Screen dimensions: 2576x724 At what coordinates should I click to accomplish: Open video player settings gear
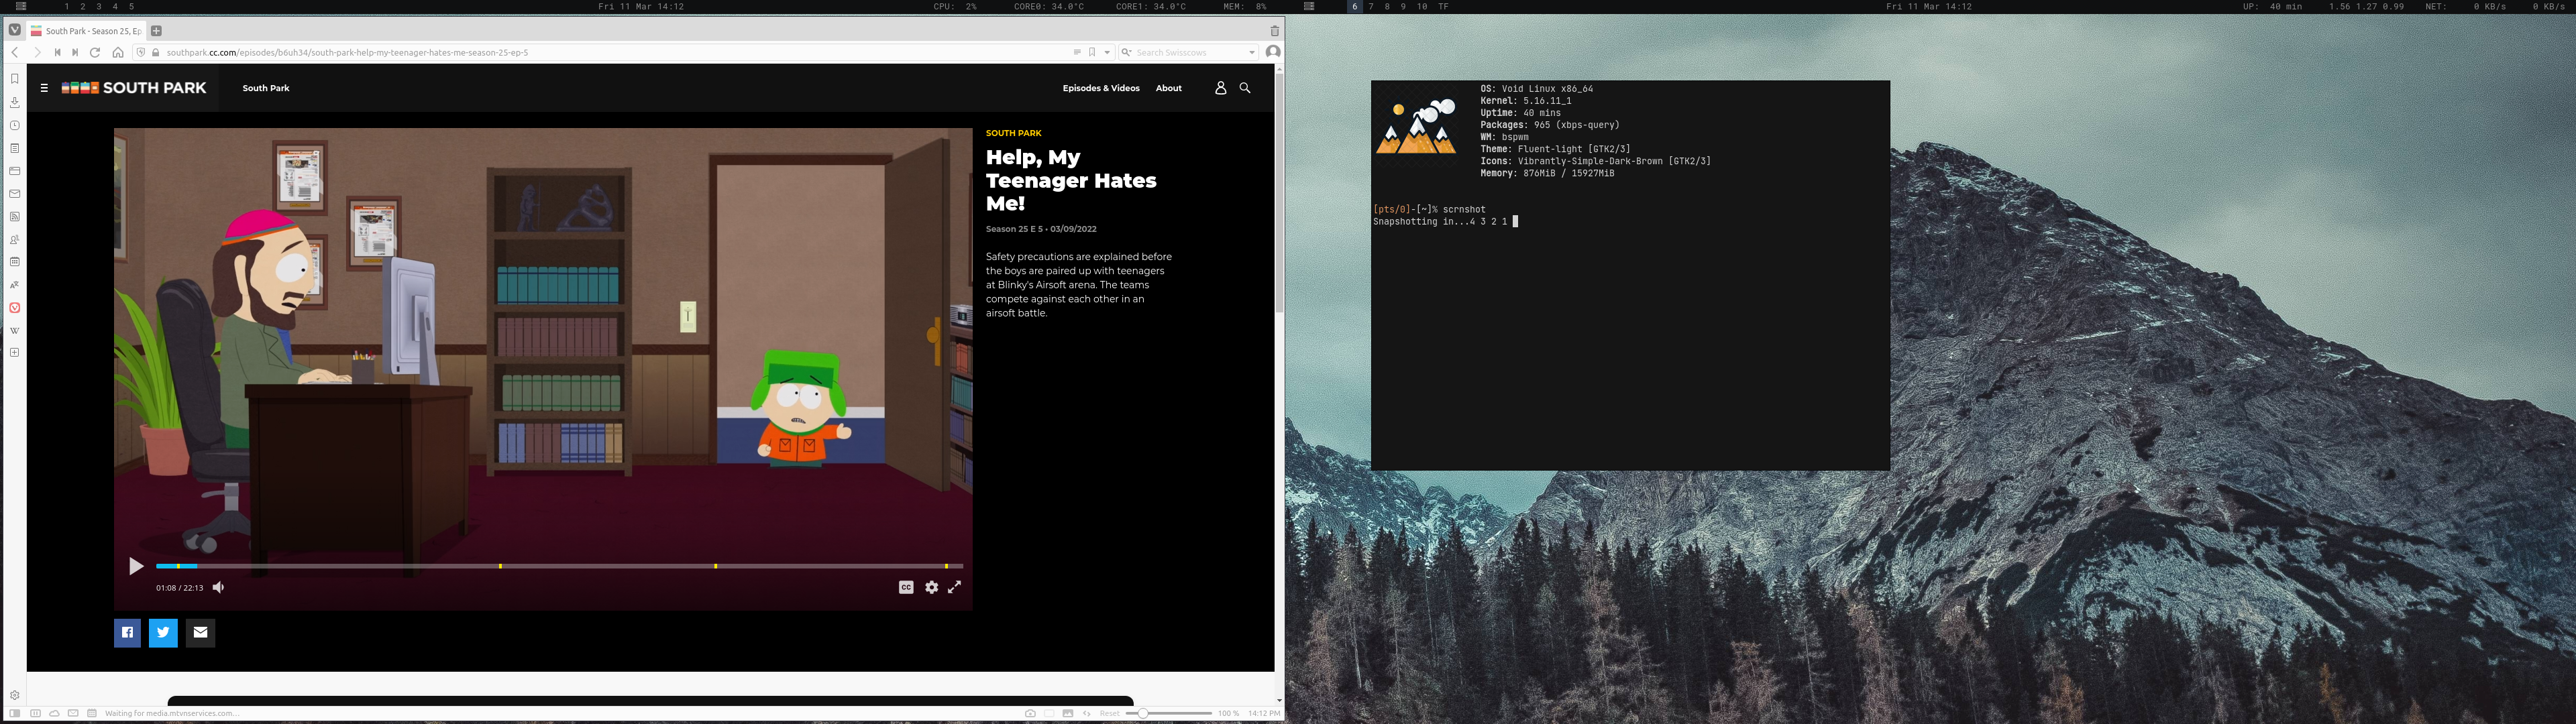point(931,588)
